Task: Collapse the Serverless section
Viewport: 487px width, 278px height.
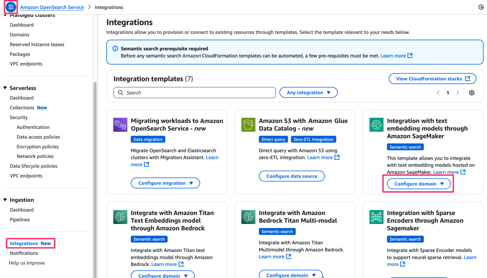Action: coord(5,88)
